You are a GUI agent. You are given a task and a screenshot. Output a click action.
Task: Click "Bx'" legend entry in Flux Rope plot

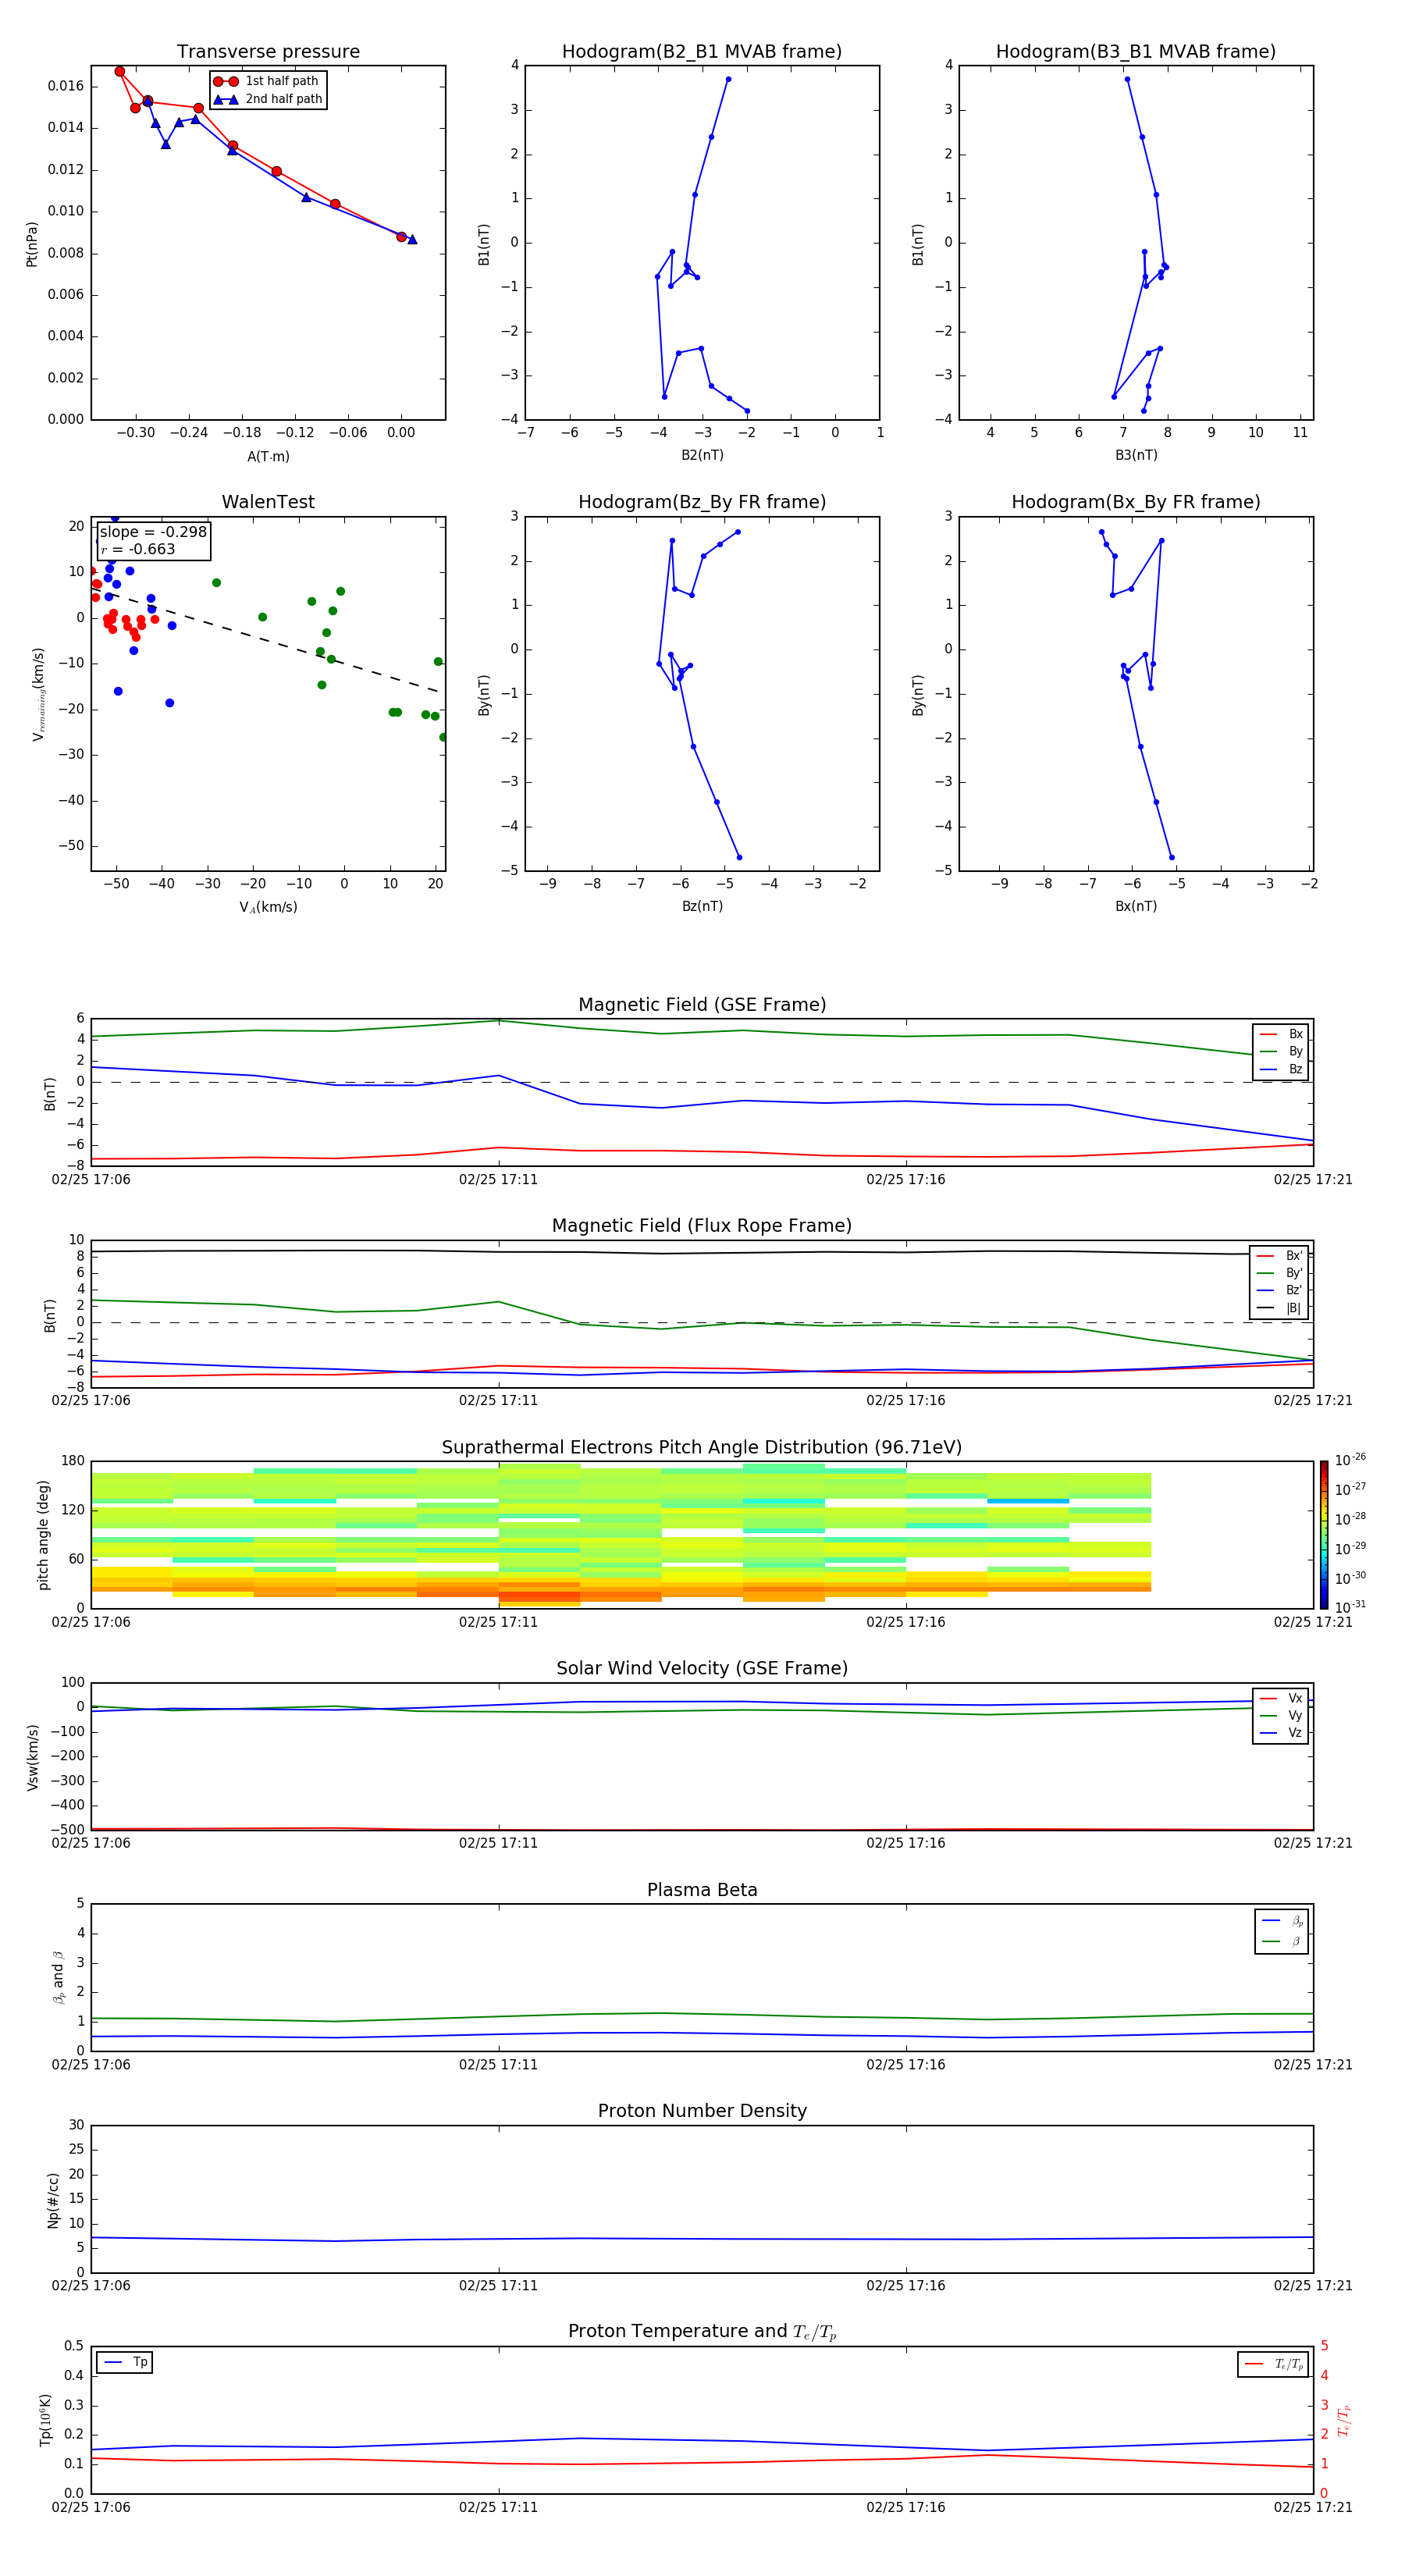point(1280,1256)
